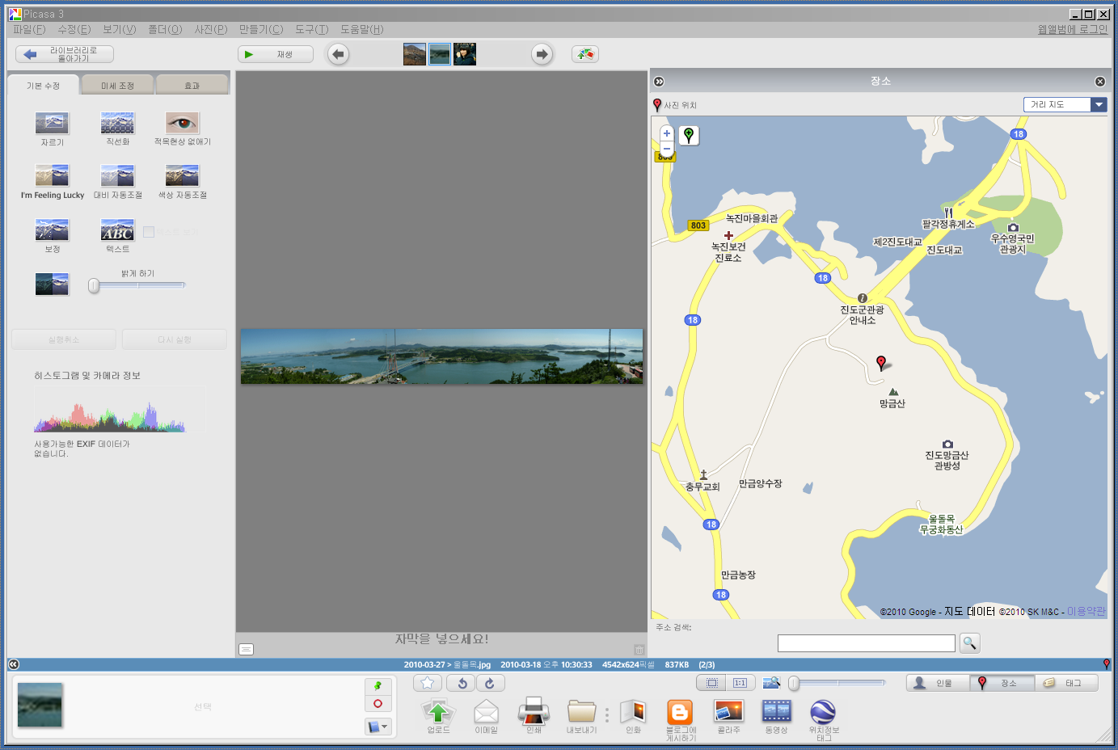Open the 사진(P) menu
Image resolution: width=1118 pixels, height=750 pixels.
(211, 29)
